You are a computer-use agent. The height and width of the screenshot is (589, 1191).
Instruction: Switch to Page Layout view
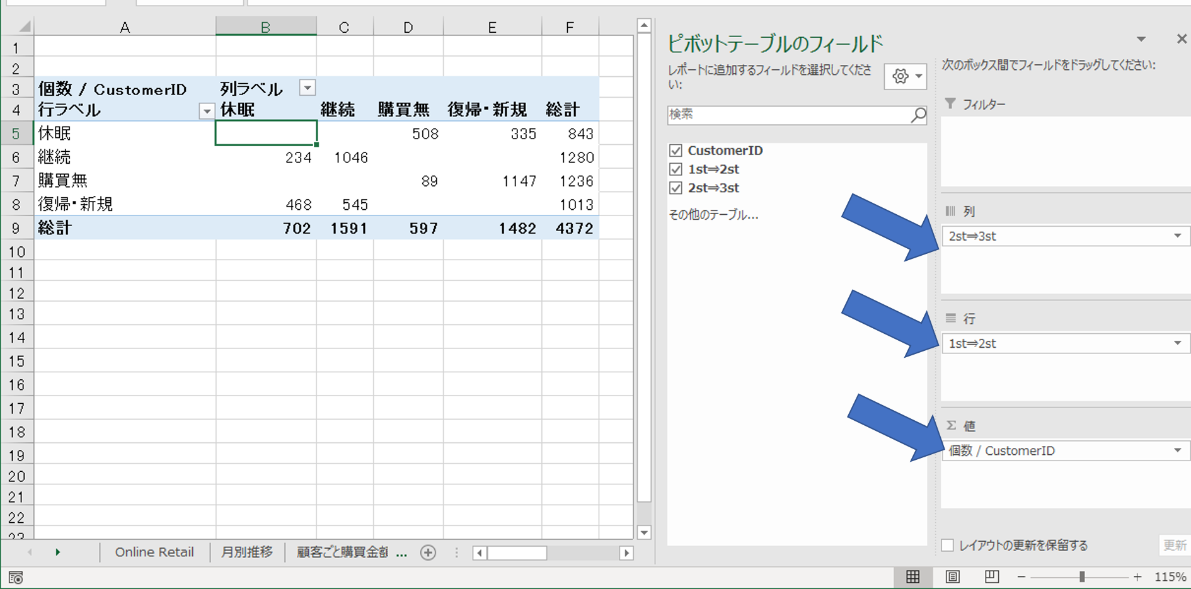(x=952, y=576)
